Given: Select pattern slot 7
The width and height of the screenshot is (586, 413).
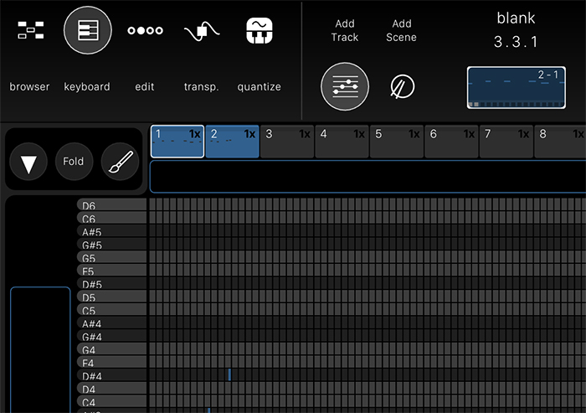Looking at the screenshot, I should point(506,142).
